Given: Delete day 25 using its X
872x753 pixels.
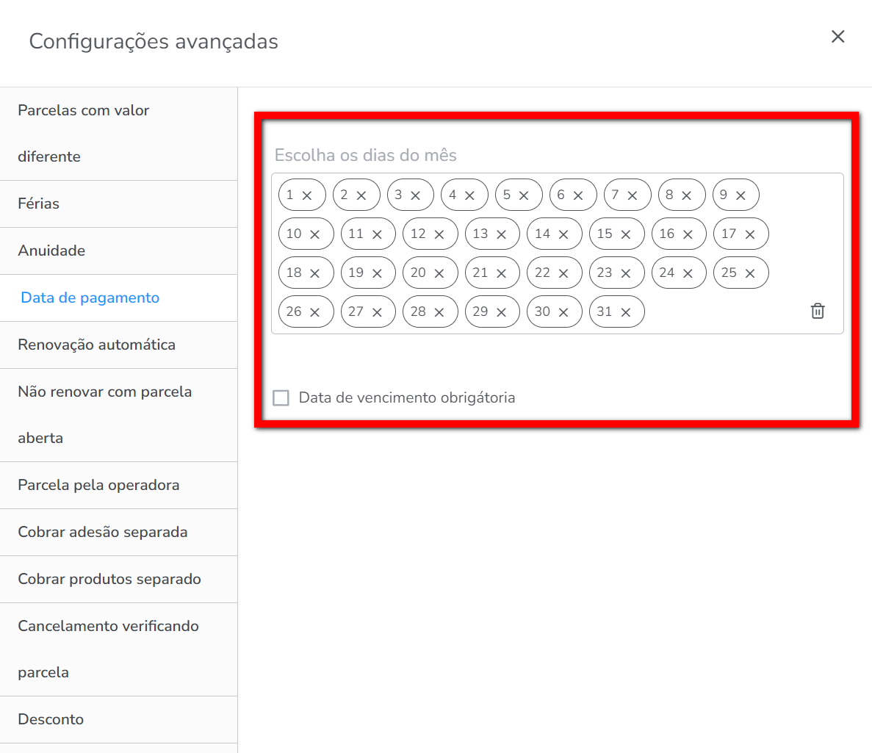Looking at the screenshot, I should coord(750,273).
